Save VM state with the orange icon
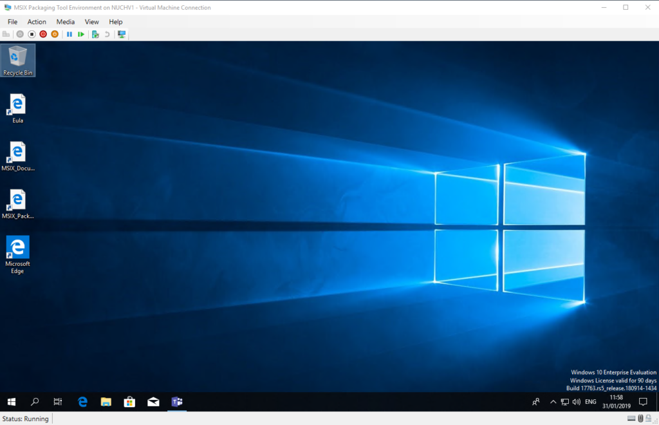Viewport: 659px width, 425px height. pyautogui.click(x=55, y=34)
